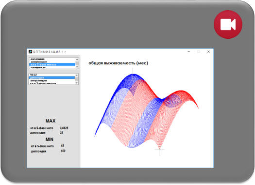Viewport: 255px width, 185px height.
Task: Click the top list scrollbar thumb
Action: tap(77, 63)
